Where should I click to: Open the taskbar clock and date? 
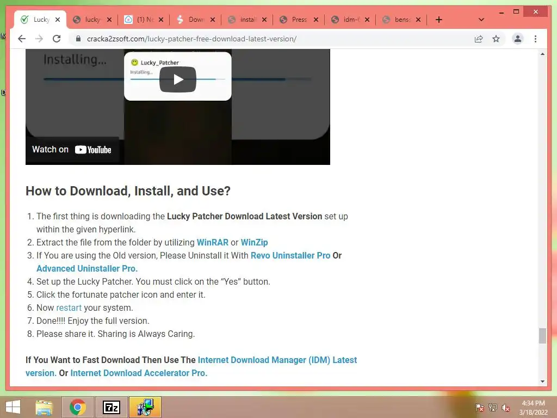click(533, 408)
